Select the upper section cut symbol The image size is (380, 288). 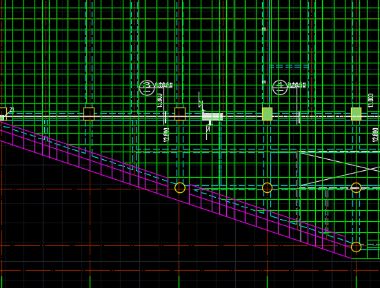tap(201, 102)
